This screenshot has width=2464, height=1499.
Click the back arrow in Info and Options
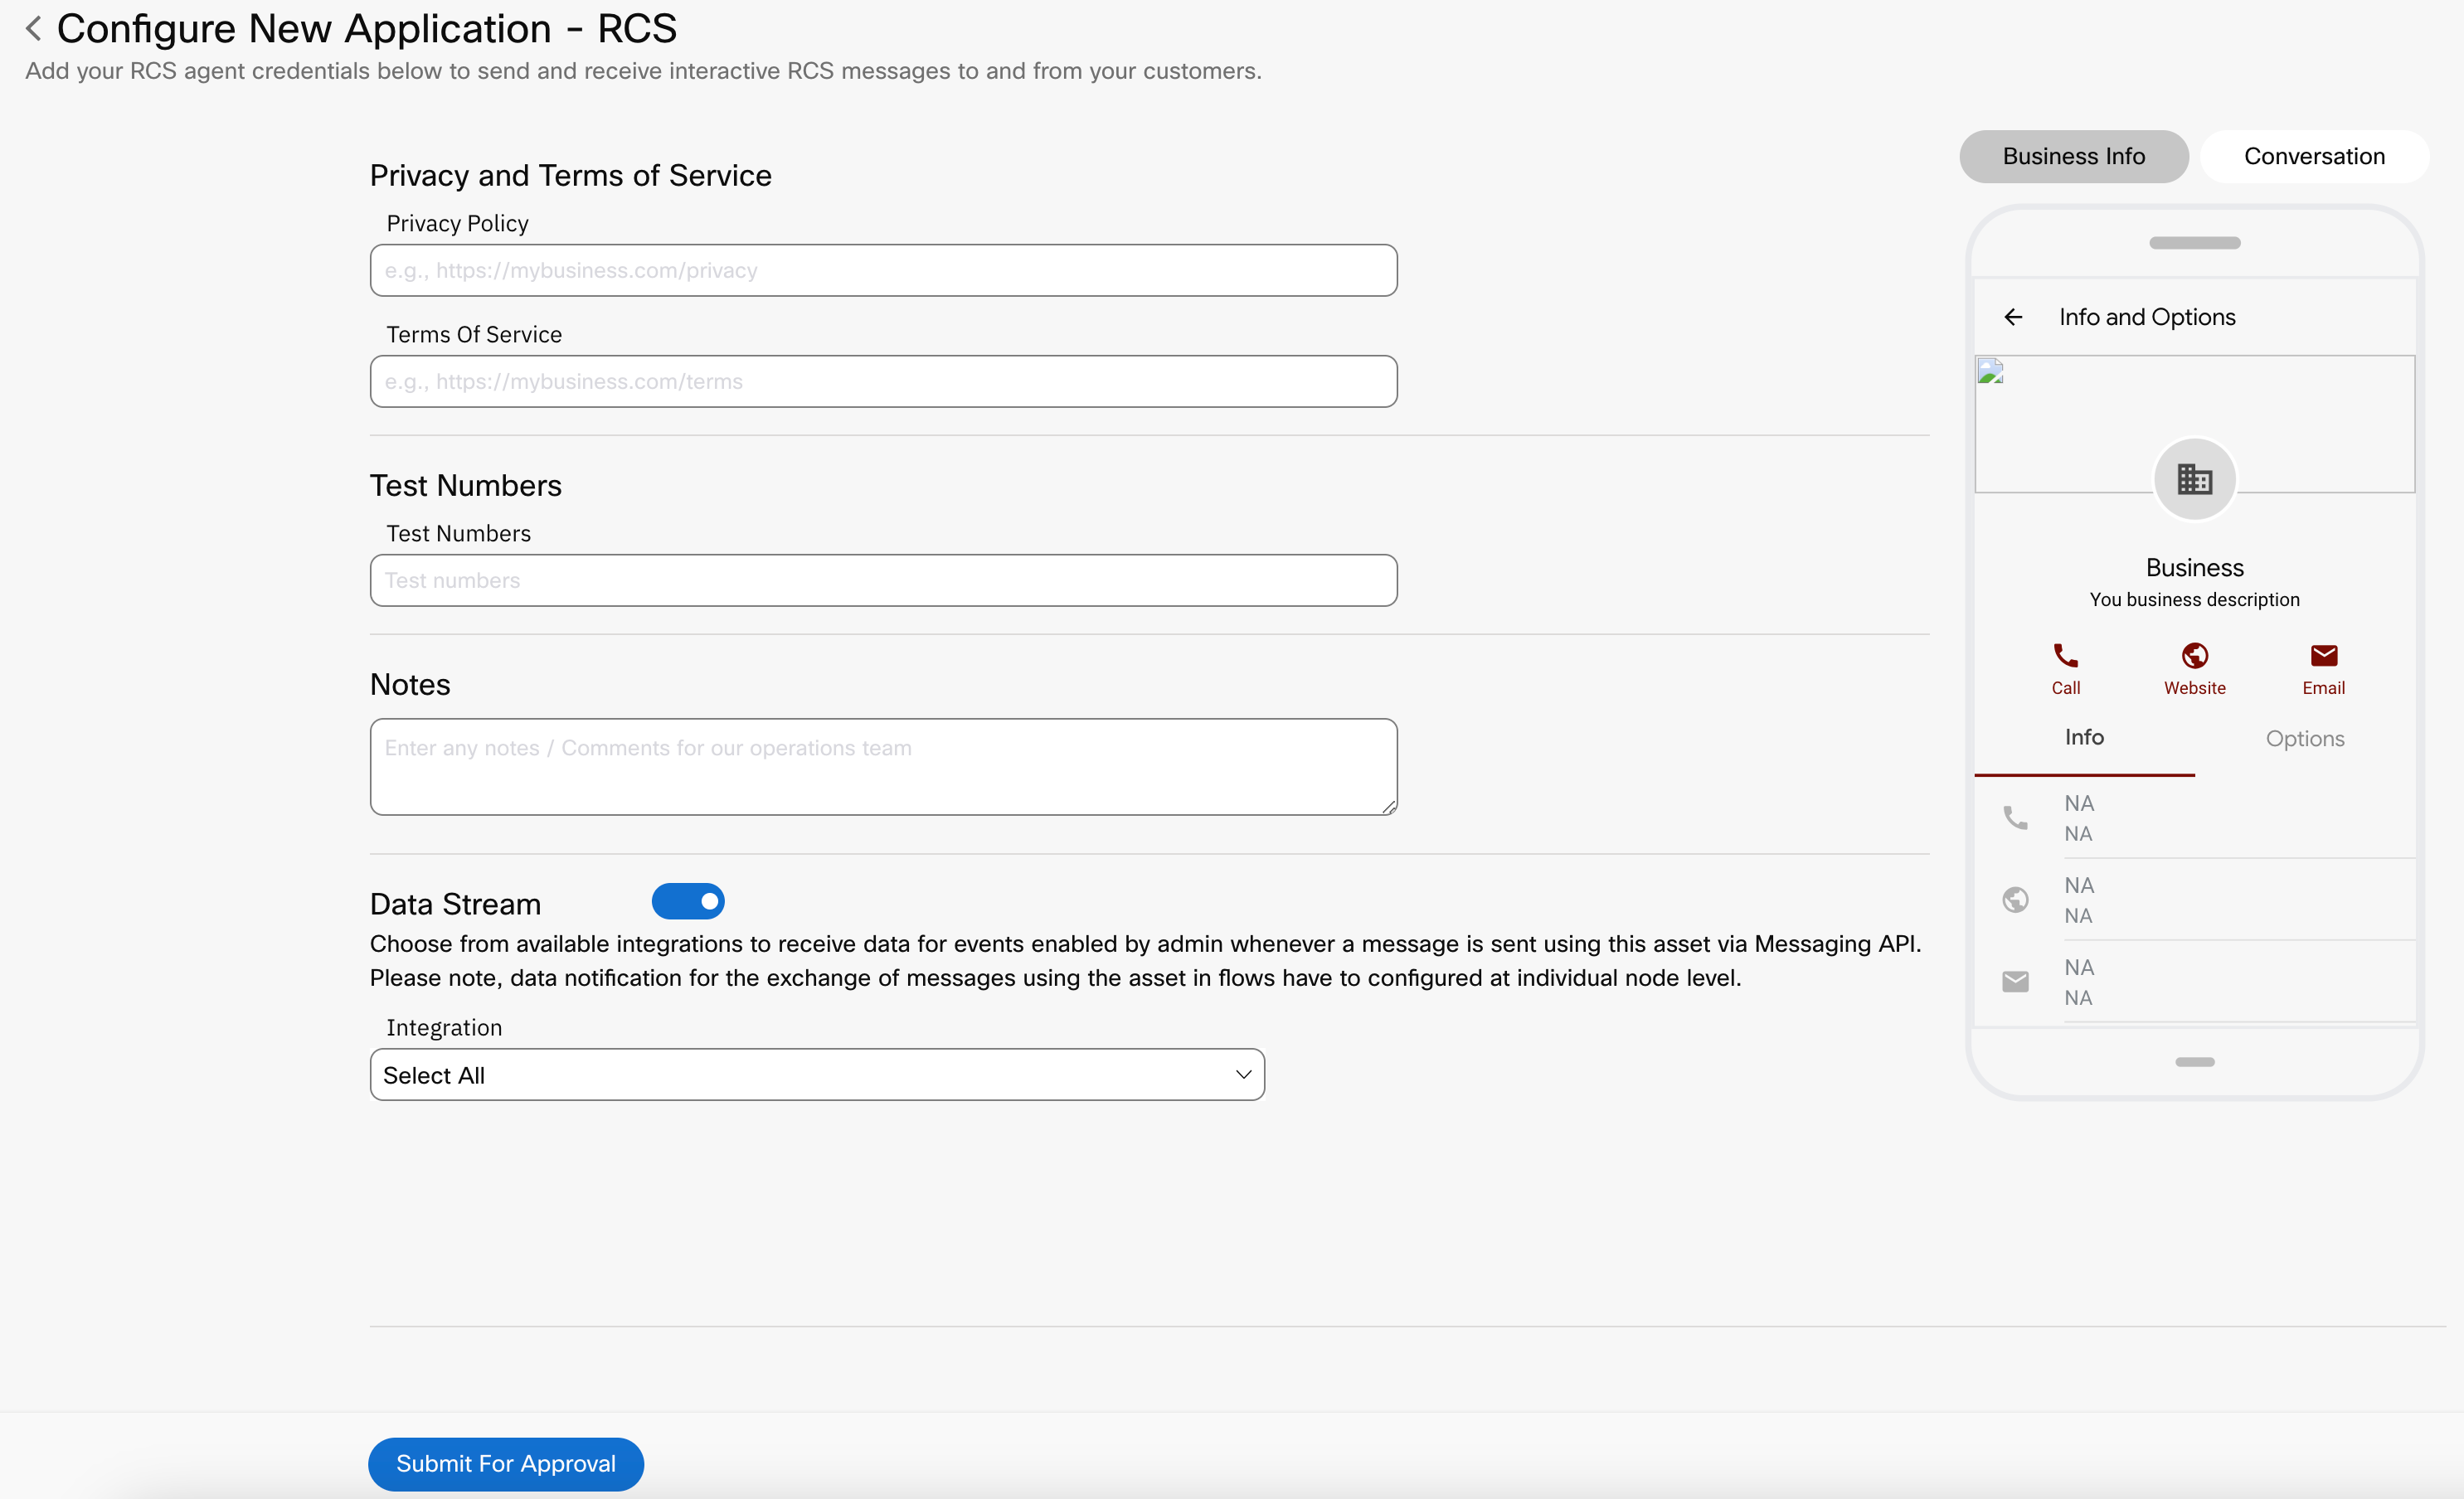click(2012, 317)
